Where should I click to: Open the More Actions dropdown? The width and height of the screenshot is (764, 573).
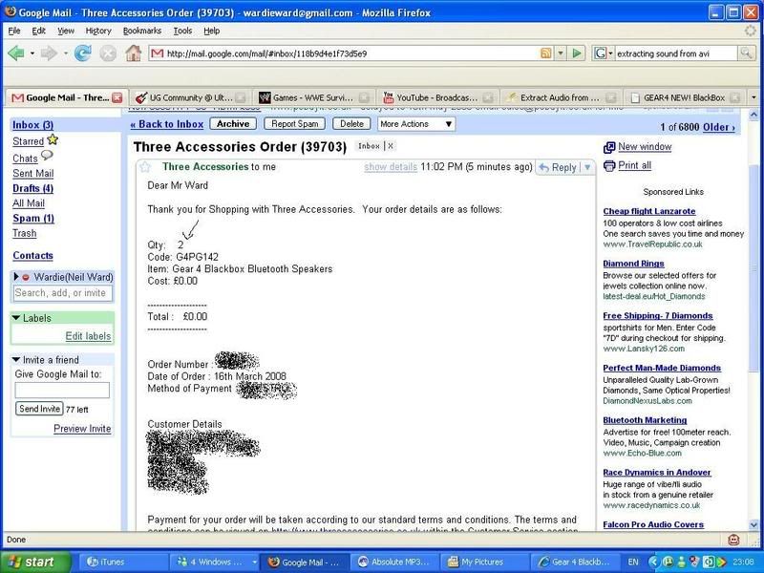[x=416, y=124]
